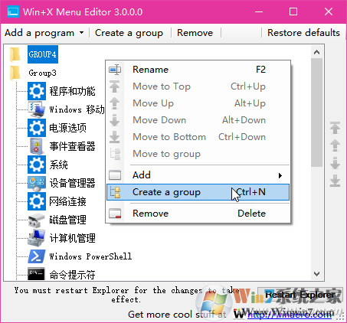The image size is (347, 323).
Task: Open the winaero.com hyperlink
Action: coord(290,315)
